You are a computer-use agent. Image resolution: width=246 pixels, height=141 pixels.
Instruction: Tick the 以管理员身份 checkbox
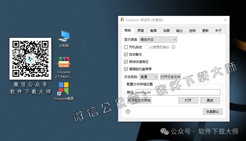pos(147,47)
